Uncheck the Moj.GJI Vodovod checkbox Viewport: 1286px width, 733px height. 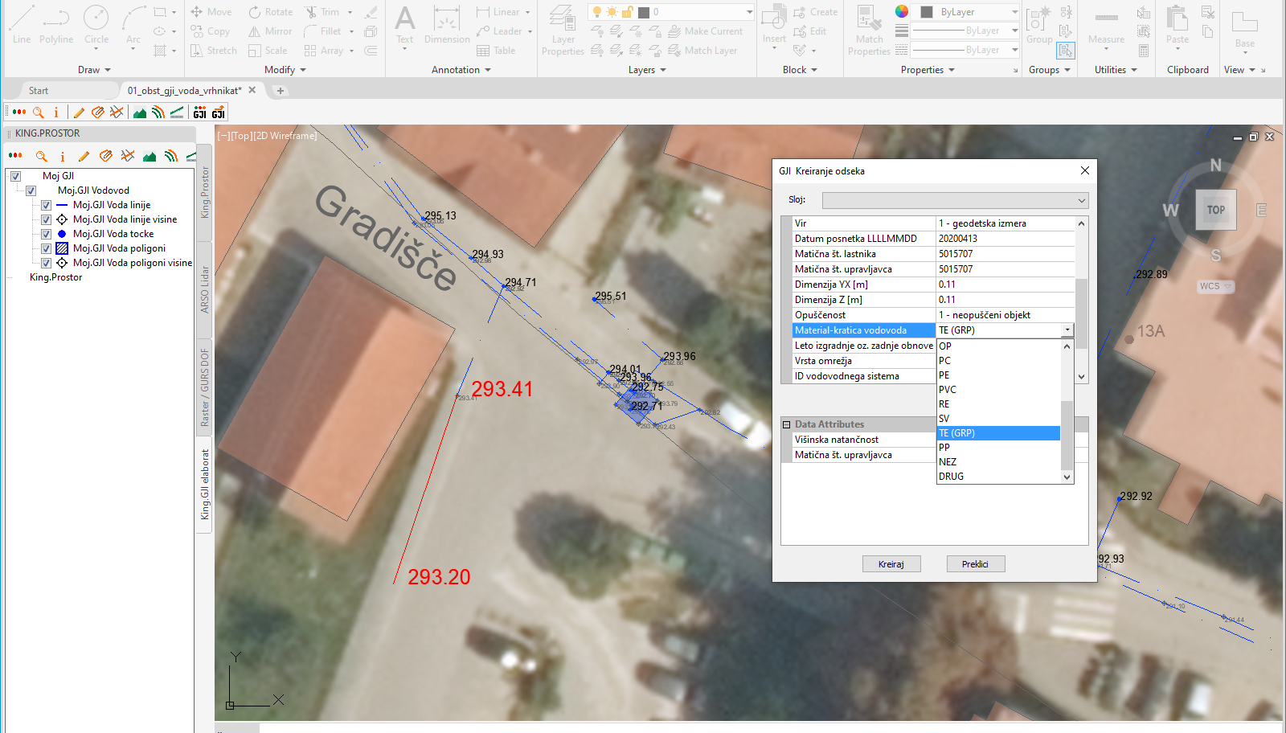point(31,190)
